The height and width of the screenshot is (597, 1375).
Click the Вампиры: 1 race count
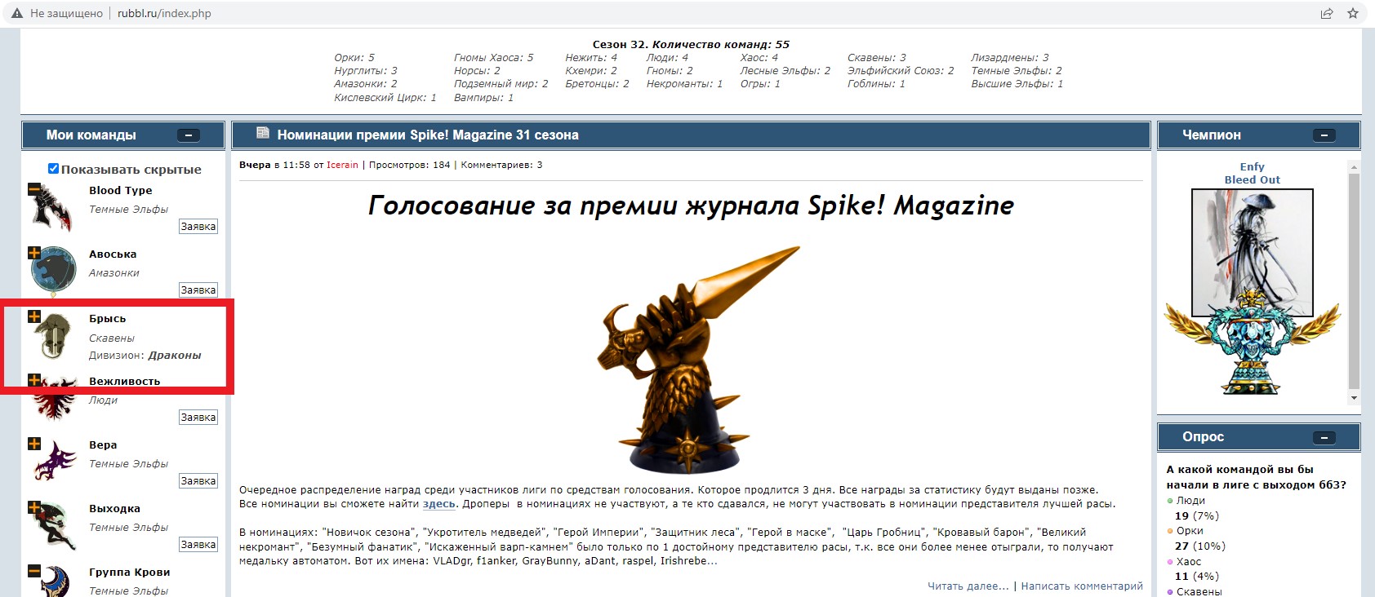click(x=483, y=97)
